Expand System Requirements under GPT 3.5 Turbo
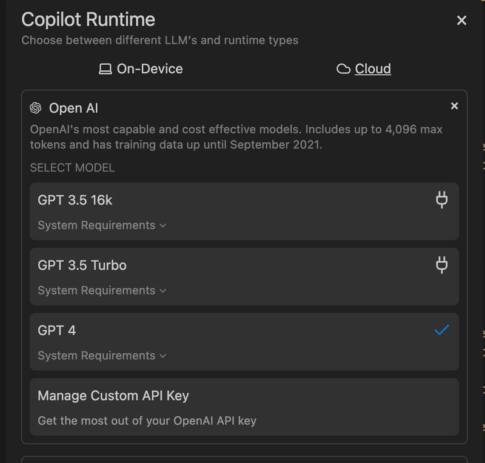 [x=101, y=290]
